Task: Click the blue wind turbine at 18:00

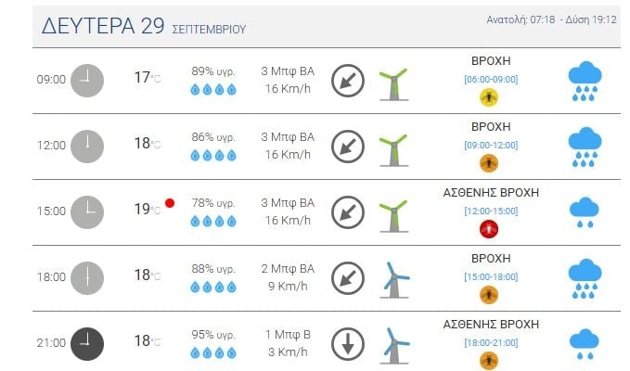Action: (393, 278)
